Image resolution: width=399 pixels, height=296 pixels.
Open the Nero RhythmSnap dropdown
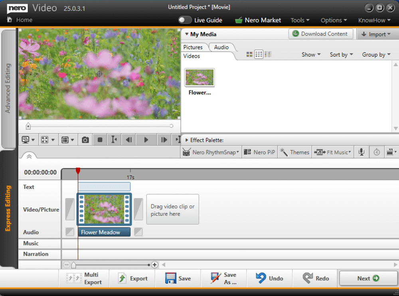coord(211,152)
